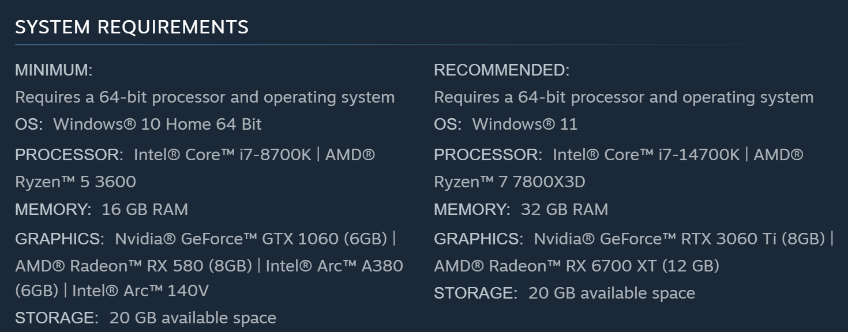The height and width of the screenshot is (332, 848).
Task: Click the SYSTEM REQUIREMENTS heading
Action: 132,27
